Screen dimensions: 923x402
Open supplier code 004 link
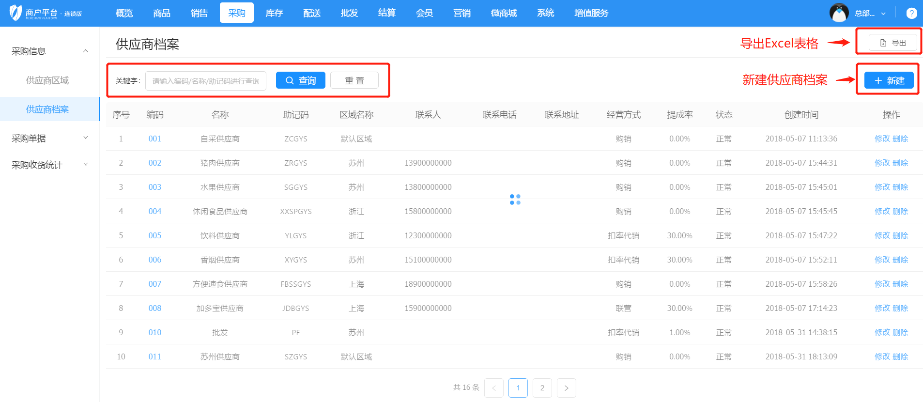[154, 211]
